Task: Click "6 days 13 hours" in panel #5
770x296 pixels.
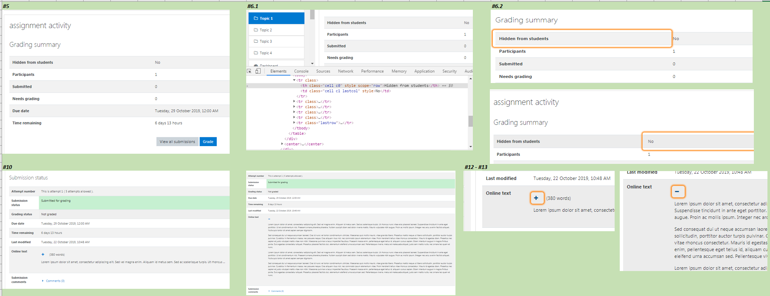Action: tap(169, 123)
